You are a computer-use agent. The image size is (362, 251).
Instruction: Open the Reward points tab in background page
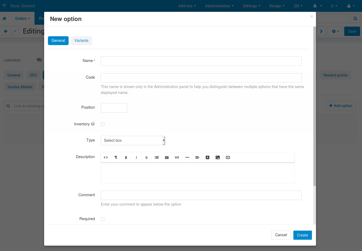tap(335, 75)
